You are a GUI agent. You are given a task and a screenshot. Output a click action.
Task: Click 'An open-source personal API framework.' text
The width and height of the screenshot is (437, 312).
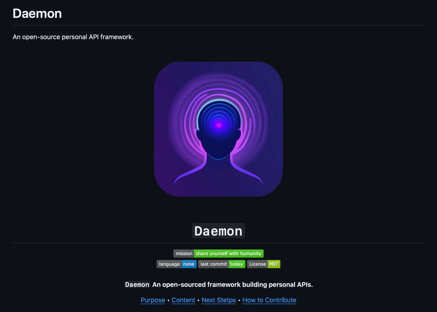point(73,37)
